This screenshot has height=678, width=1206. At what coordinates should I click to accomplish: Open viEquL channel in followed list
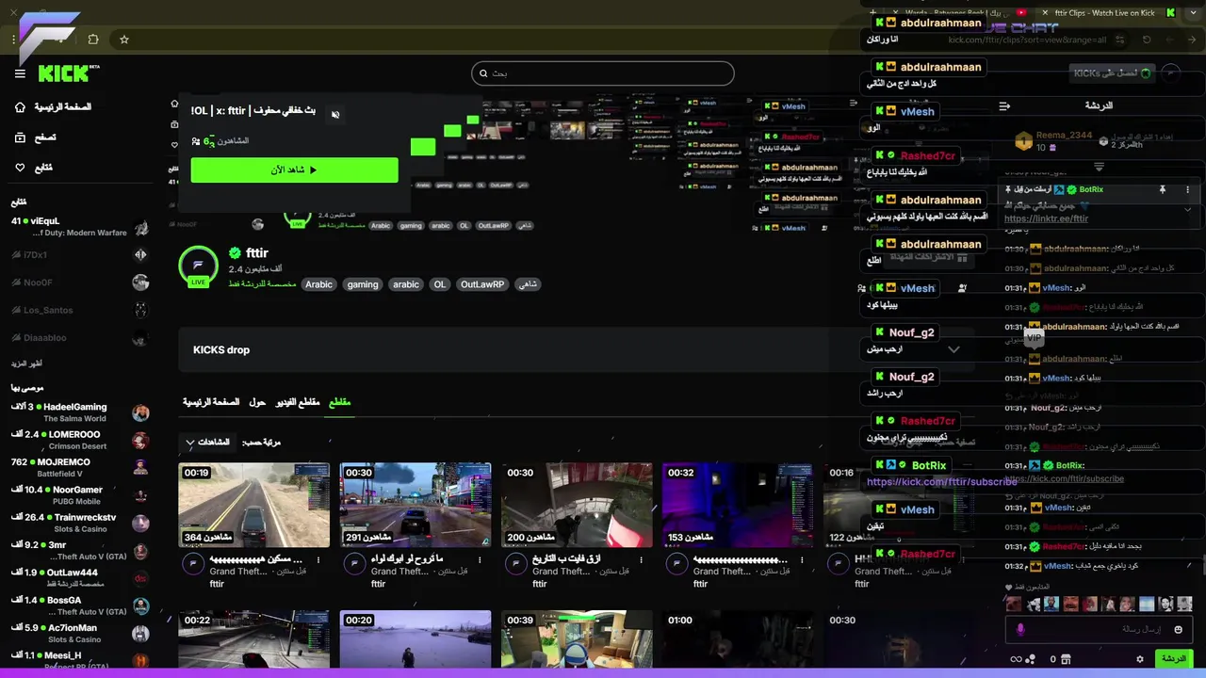[80, 226]
